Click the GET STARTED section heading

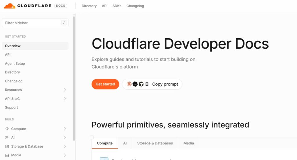point(15,36)
